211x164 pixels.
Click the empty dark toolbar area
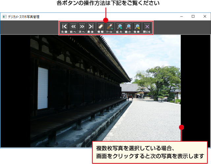(30, 27)
